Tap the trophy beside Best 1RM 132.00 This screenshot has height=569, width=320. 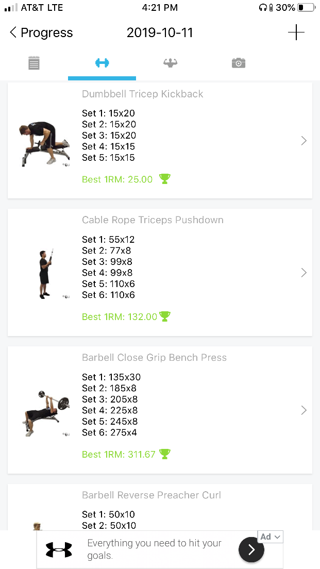(x=165, y=316)
